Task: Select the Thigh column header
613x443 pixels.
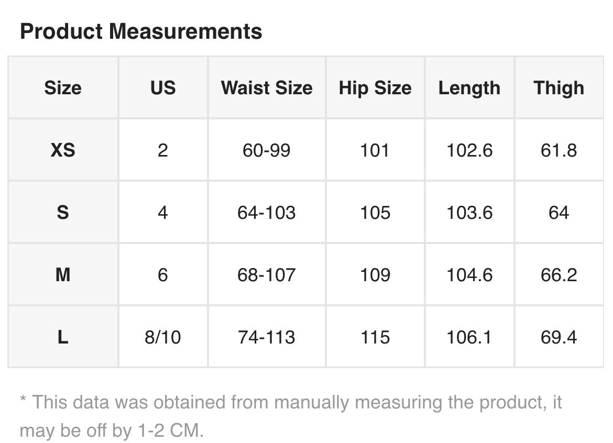Action: [x=559, y=88]
